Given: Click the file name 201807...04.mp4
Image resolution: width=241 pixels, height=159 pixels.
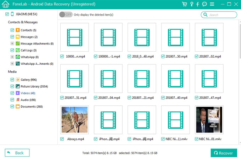Looking at the screenshot, I should click(x=109, y=98).
